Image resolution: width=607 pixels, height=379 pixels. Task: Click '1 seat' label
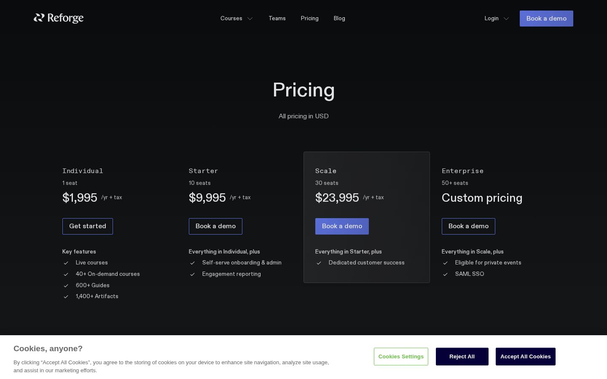click(x=70, y=183)
